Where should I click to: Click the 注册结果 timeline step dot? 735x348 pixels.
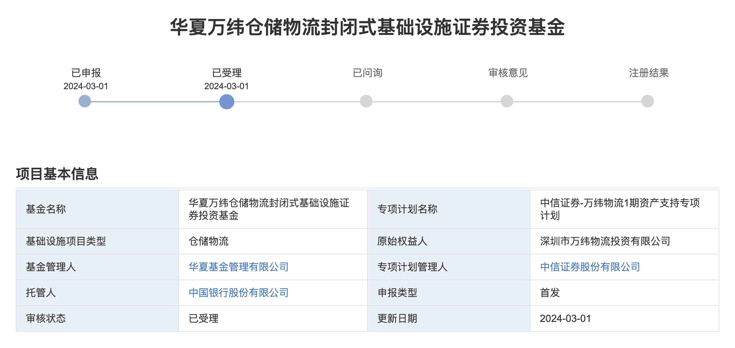(x=648, y=101)
